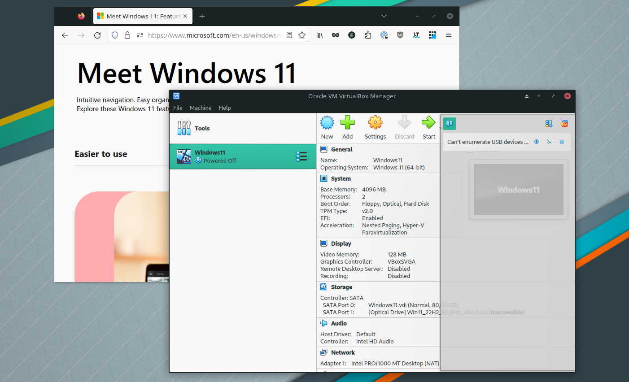Viewport: 629px width, 382px height.
Task: Click the System section chip icon
Action: (x=324, y=178)
